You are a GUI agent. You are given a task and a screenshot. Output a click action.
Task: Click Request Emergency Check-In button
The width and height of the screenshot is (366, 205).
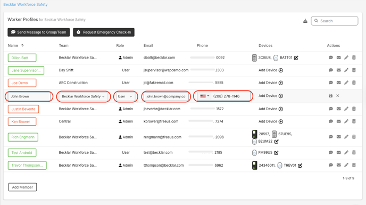pos(104,32)
